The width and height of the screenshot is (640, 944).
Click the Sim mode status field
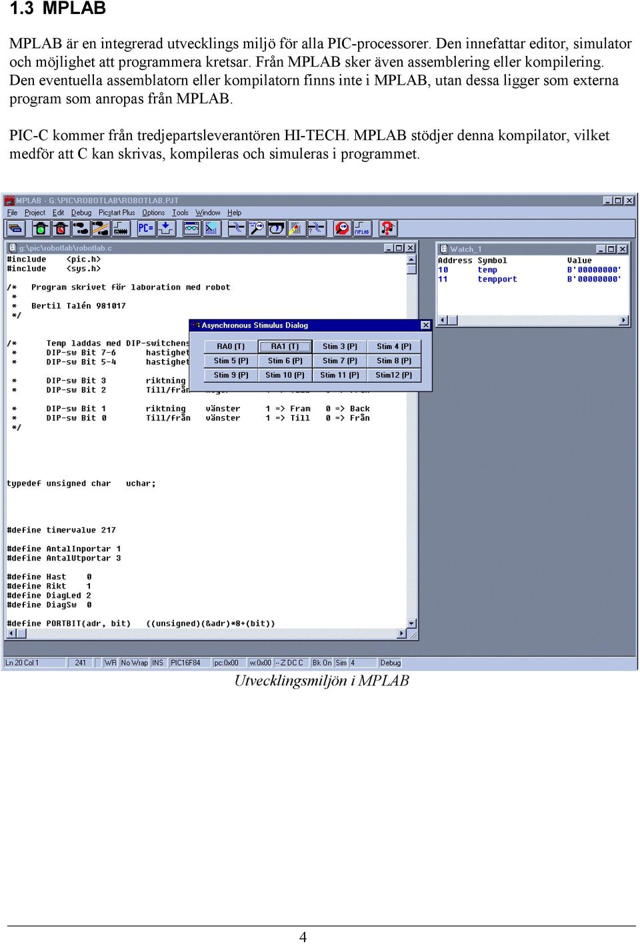[341, 662]
